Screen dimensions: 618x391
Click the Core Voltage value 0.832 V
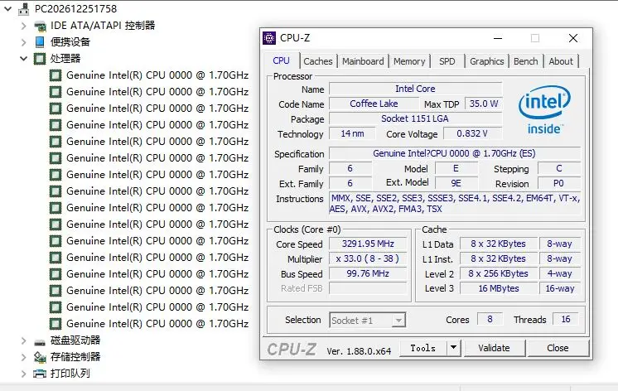(x=472, y=134)
